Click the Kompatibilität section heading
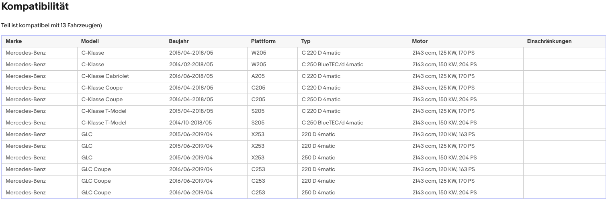 click(x=35, y=7)
